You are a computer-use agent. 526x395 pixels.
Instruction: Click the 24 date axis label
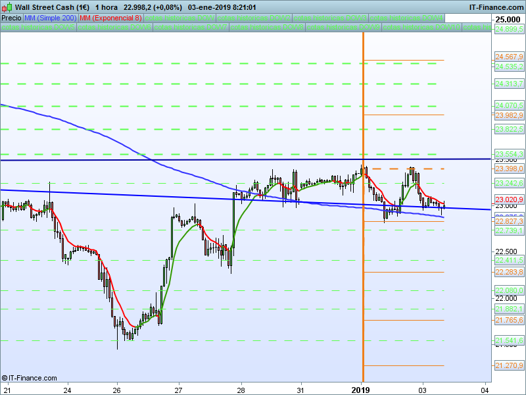pos(67,390)
